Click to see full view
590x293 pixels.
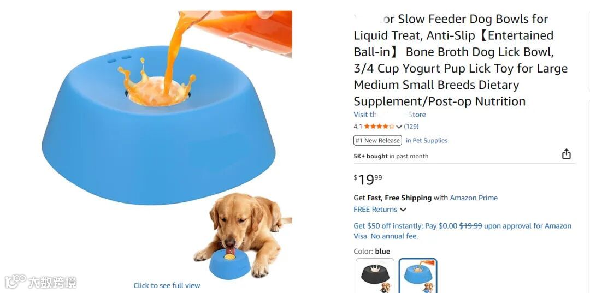(167, 285)
